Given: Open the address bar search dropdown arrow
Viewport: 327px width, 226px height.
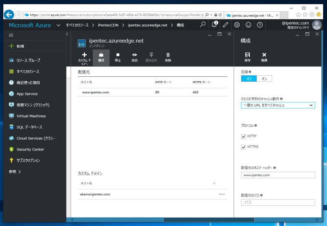Looking at the screenshot, I should (211, 15).
